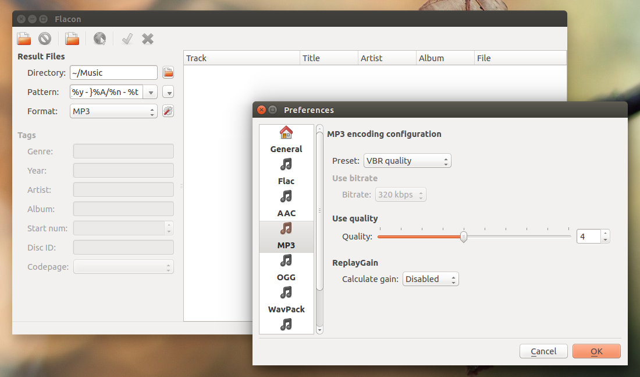The height and width of the screenshot is (377, 640).
Task: Close the Preferences dialog window
Action: point(262,110)
